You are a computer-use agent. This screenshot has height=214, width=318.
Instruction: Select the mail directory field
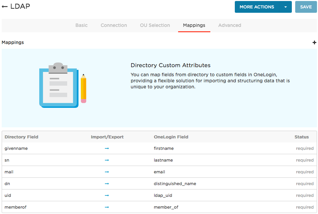[x=9, y=172]
